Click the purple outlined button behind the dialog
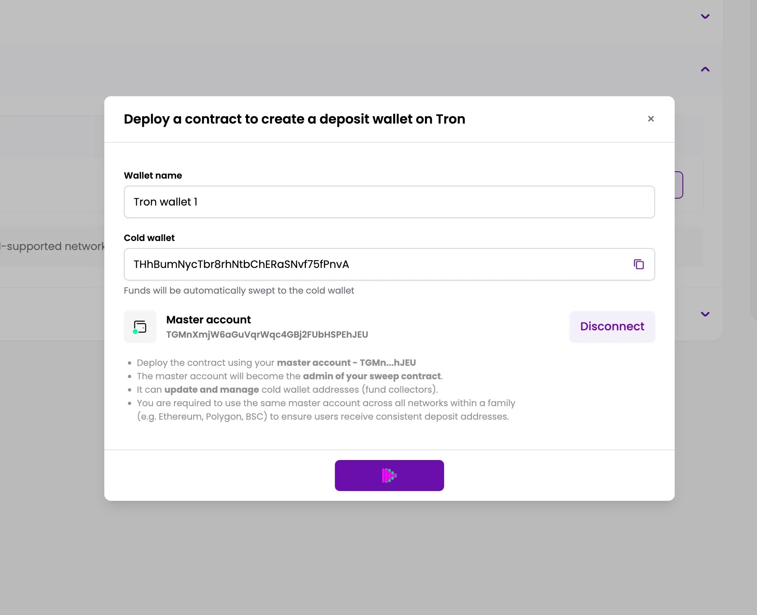Screen dimensions: 757x615 (x=680, y=185)
